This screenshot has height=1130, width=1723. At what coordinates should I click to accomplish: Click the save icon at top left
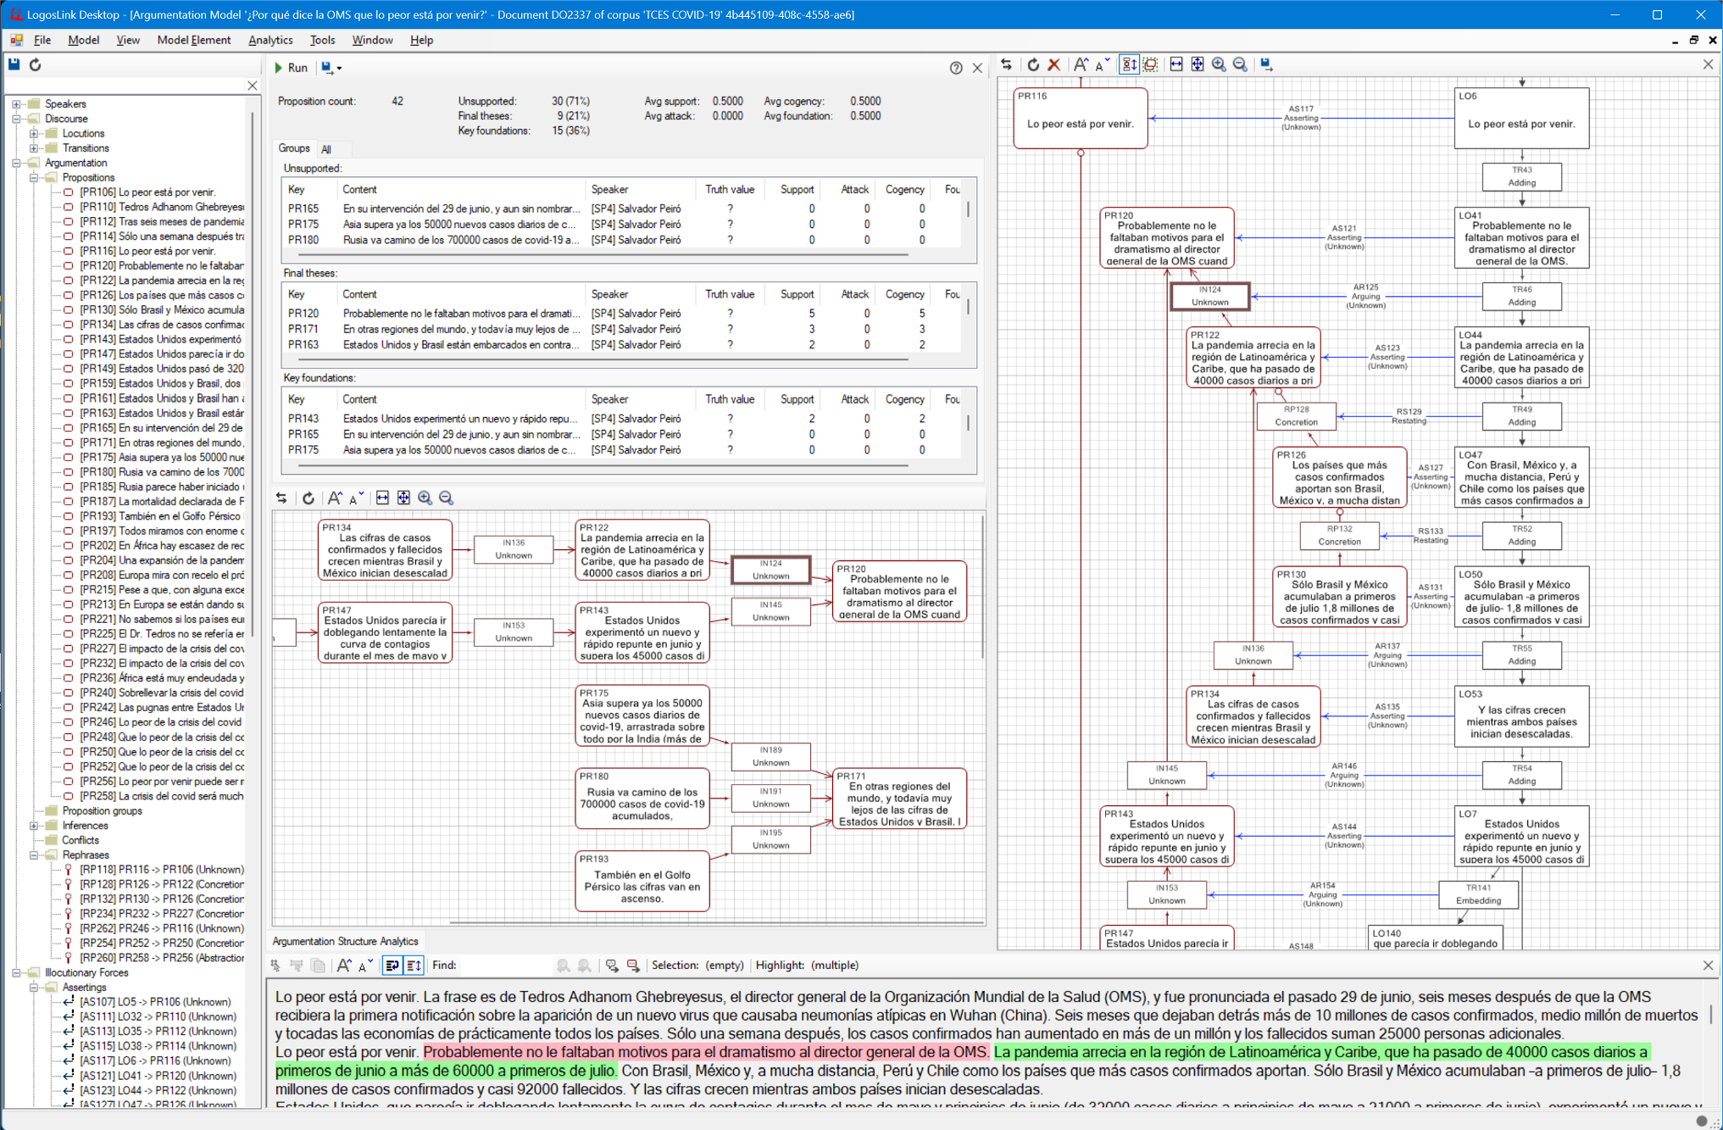point(14,65)
